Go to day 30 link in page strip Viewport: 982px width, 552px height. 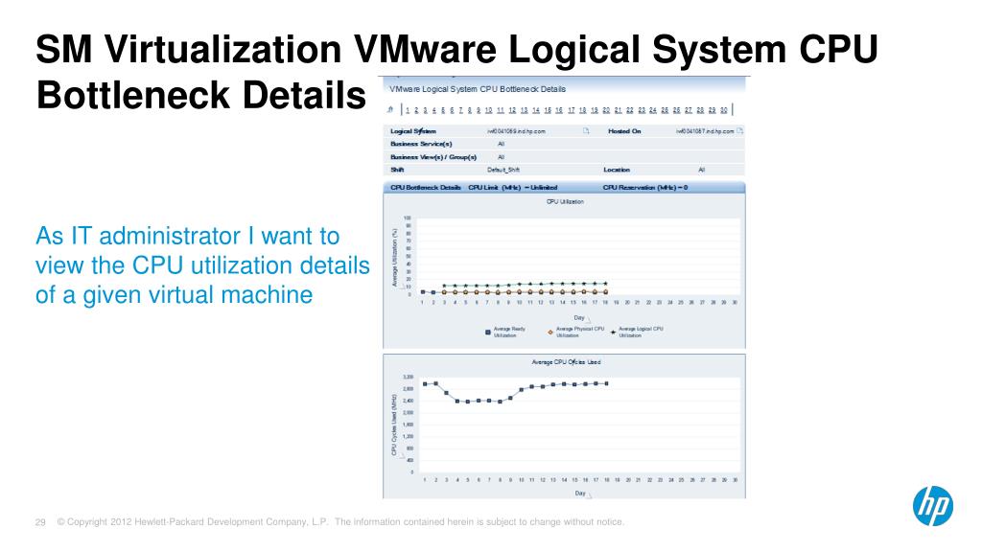click(724, 110)
